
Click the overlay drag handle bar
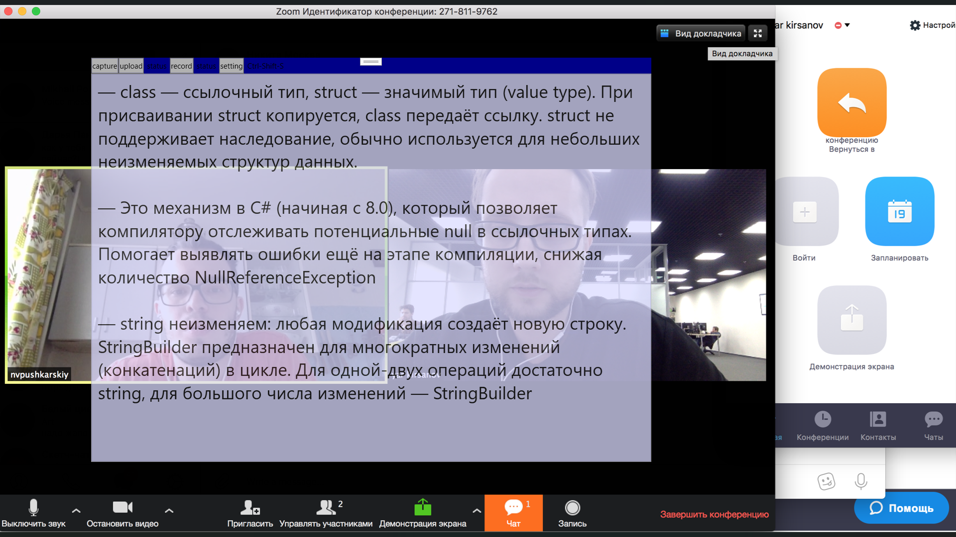[x=371, y=62]
